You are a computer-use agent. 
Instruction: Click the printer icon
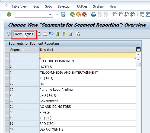(94, 15)
